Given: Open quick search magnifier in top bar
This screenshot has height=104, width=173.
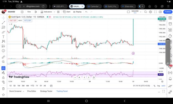Looking at the screenshot, I should (146, 12).
